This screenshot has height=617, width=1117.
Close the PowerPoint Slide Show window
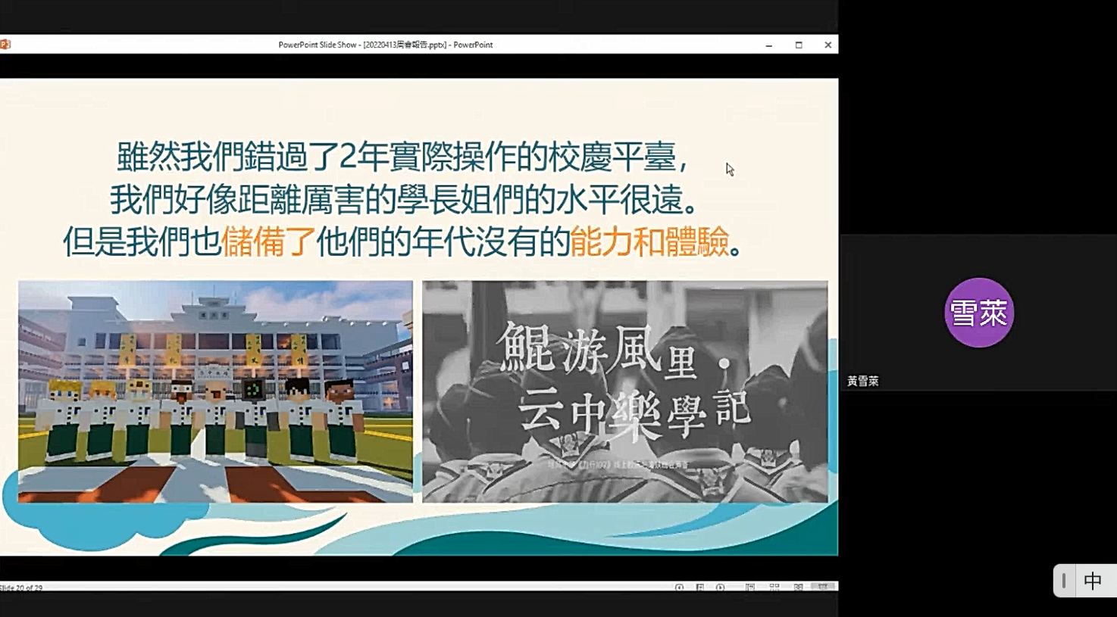point(828,45)
